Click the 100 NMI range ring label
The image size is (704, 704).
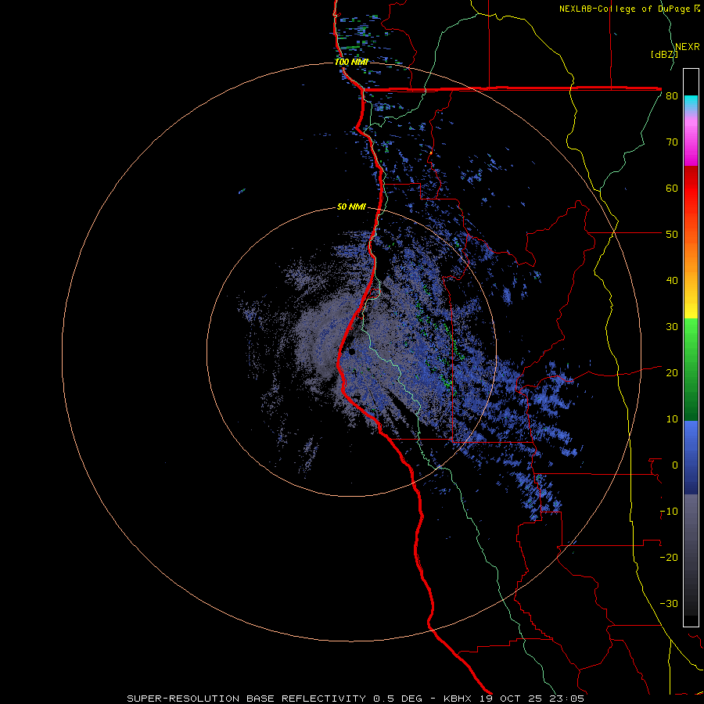[351, 62]
